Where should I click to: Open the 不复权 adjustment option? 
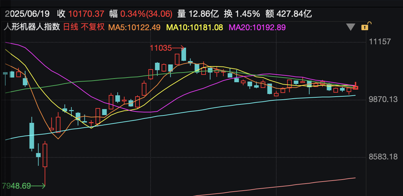93,27
